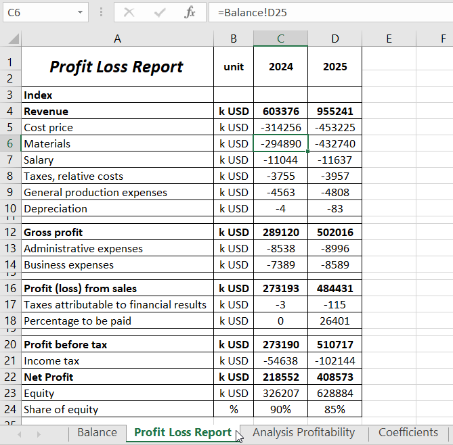Select row 12 header

point(10,233)
